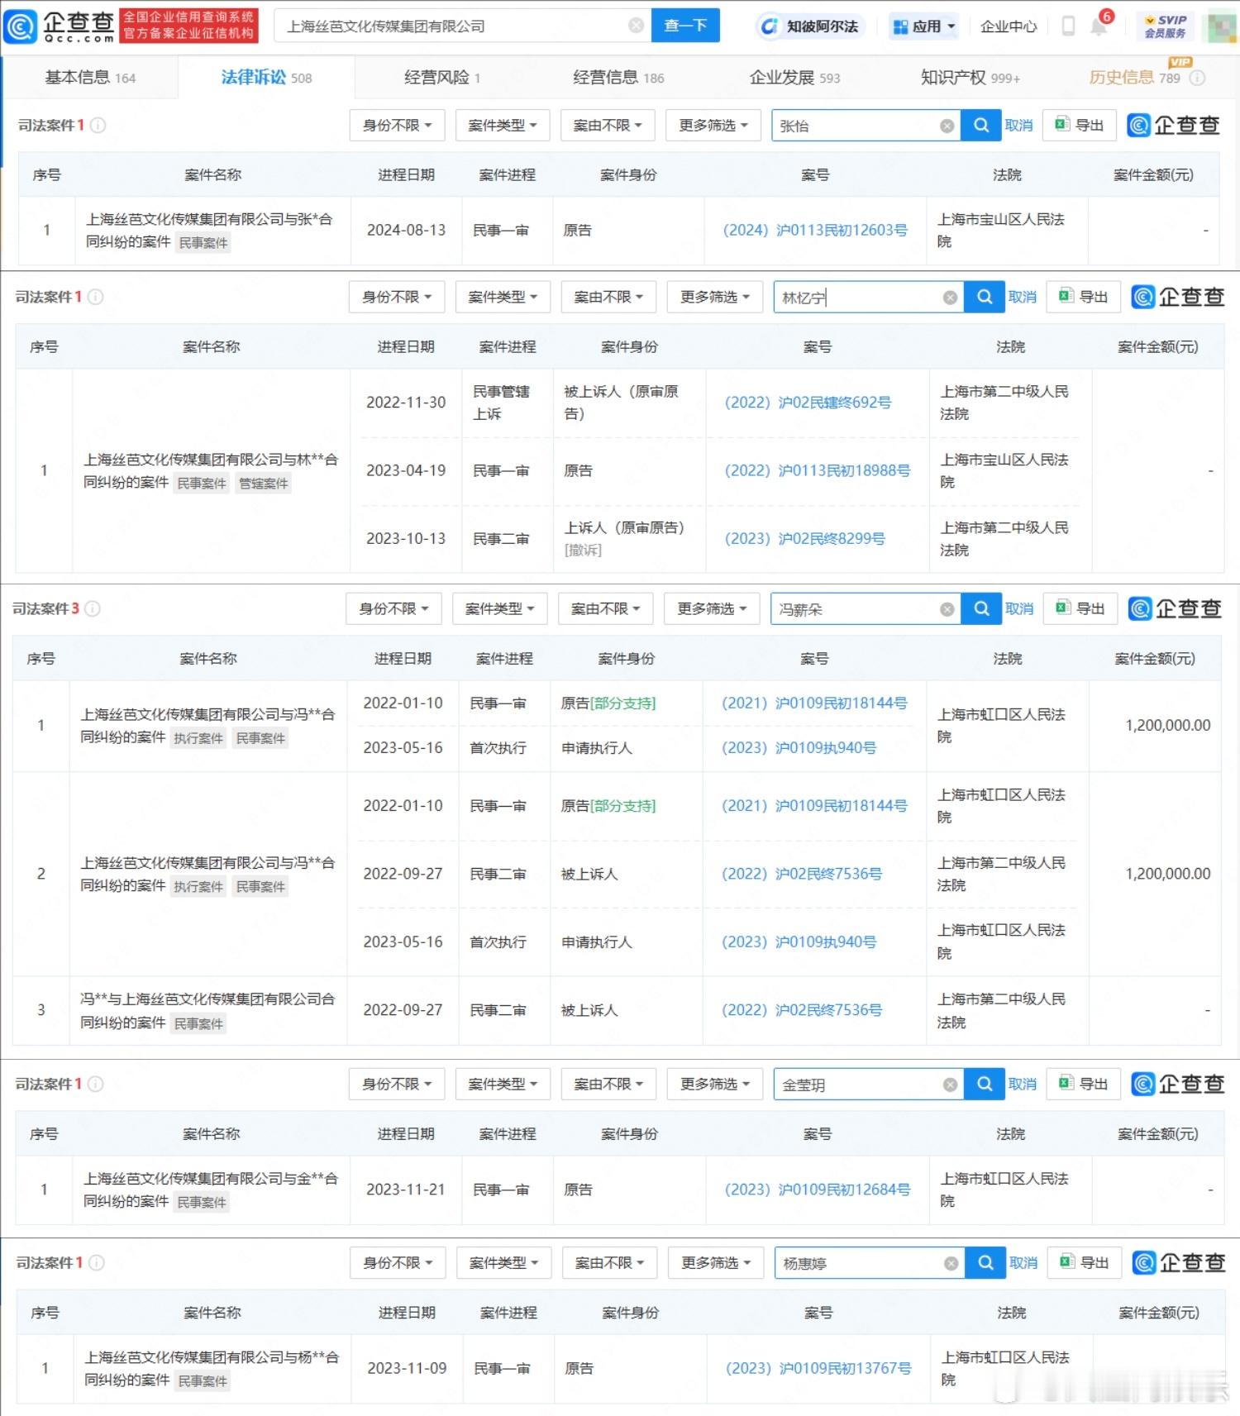The width and height of the screenshot is (1240, 1416).
Task: Export the 林忆宁 case list
Action: pos(1083,297)
